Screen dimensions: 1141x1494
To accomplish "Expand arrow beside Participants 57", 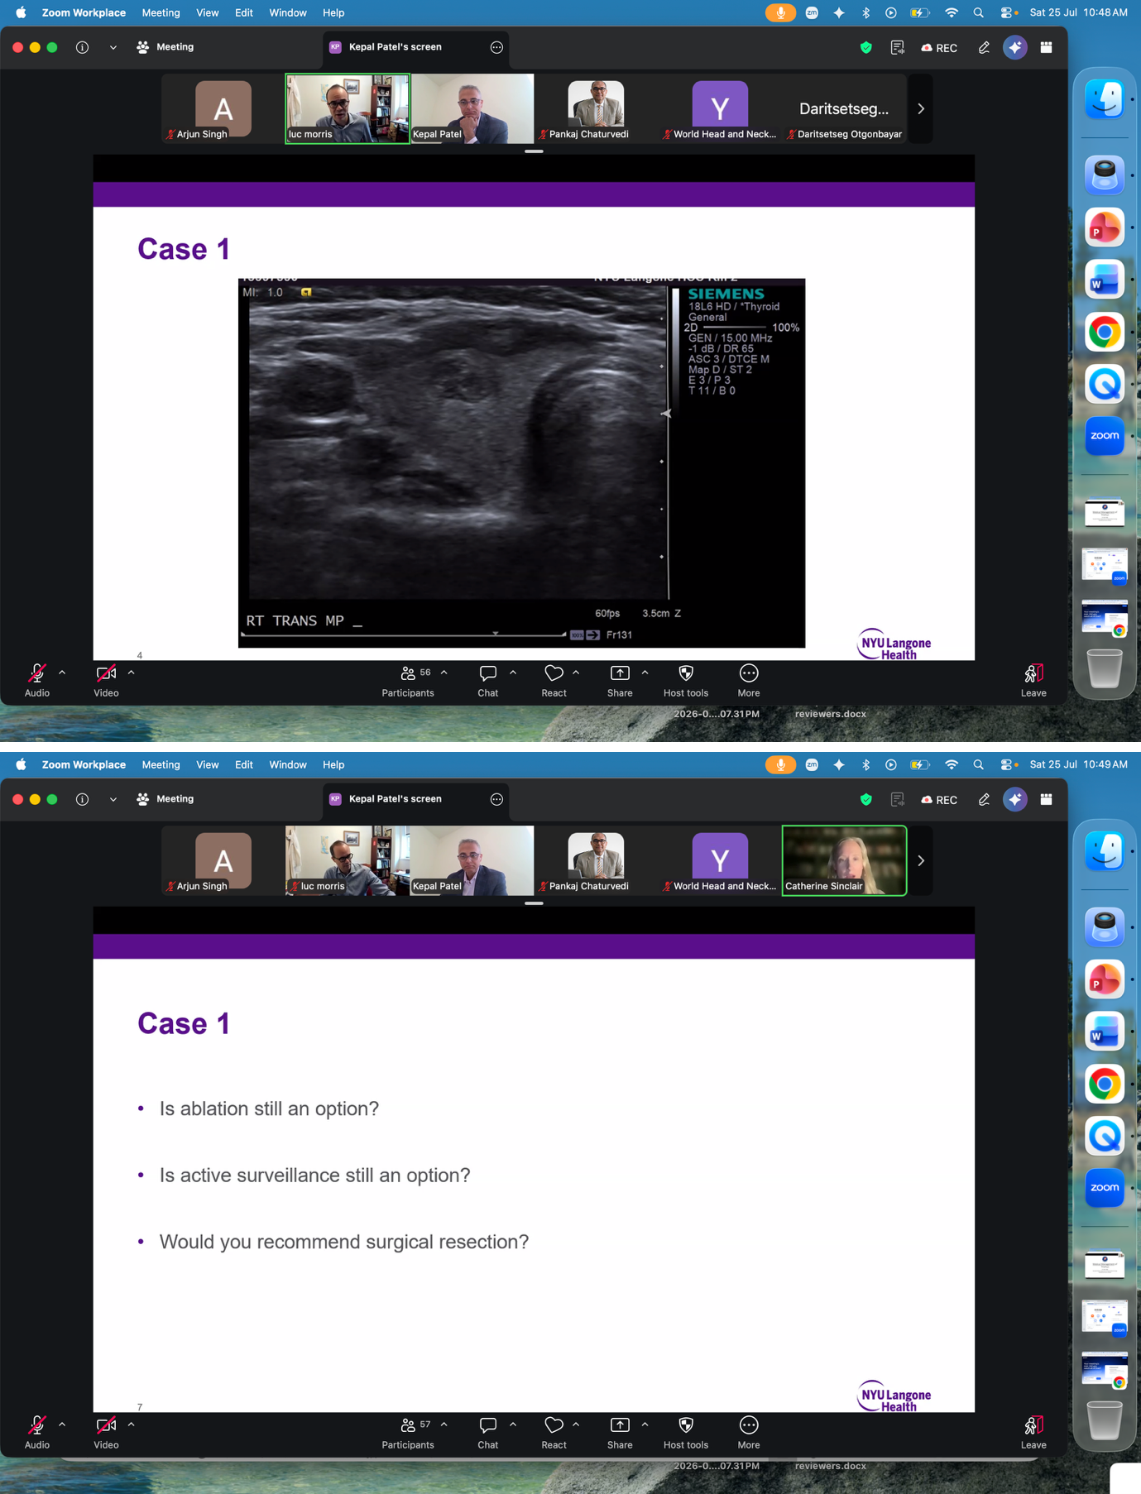I will pos(444,1425).
